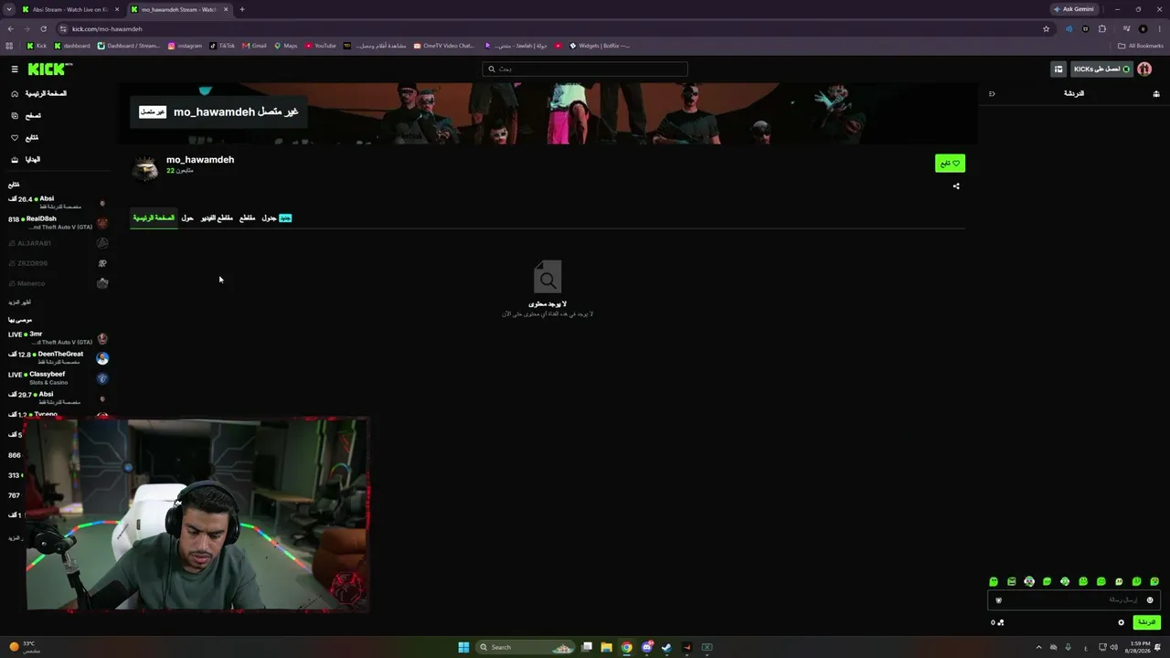
Task: Open the TikTok bookmark
Action: pyautogui.click(x=222, y=46)
